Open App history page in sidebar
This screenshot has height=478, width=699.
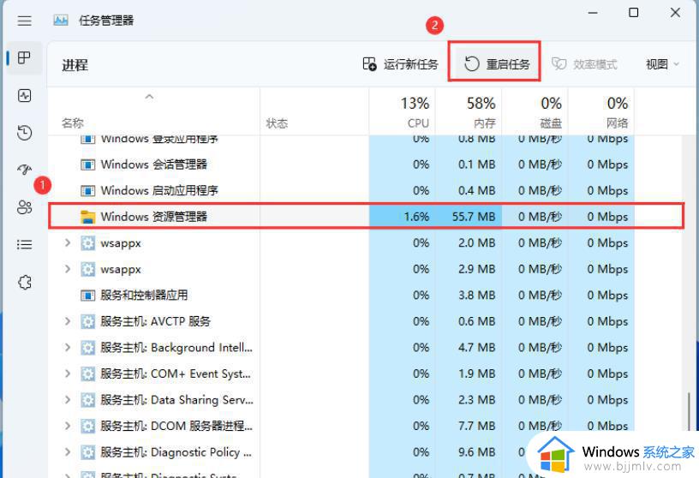25,133
